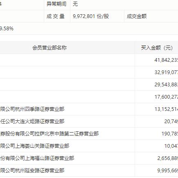Select the amount starting 13,152,51
The height and width of the screenshot is (178, 178).
pos(166,109)
